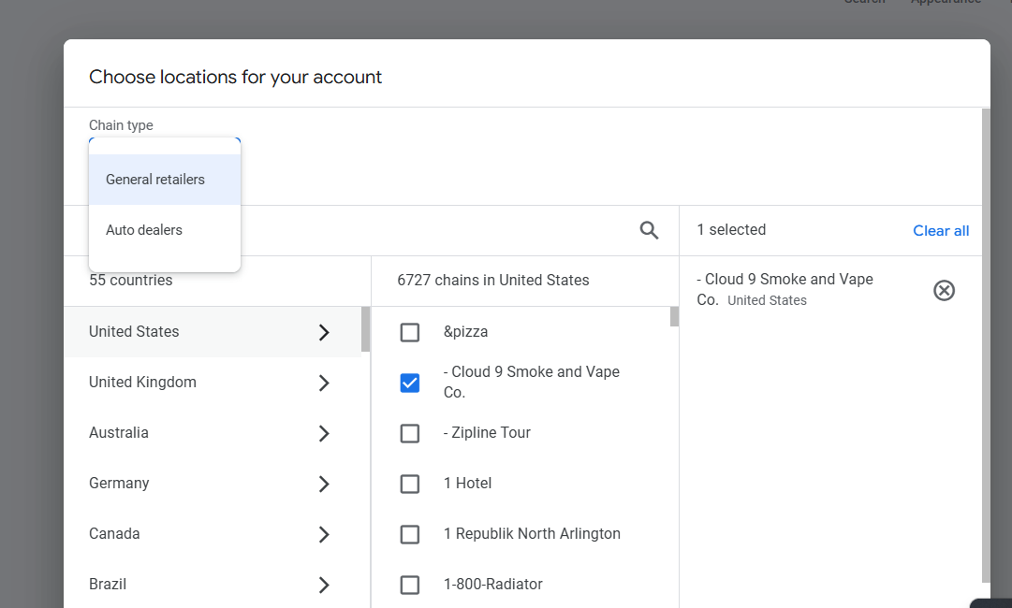Enable the 1 Hotel checkbox
Viewport: 1012px width, 608px height.
409,484
